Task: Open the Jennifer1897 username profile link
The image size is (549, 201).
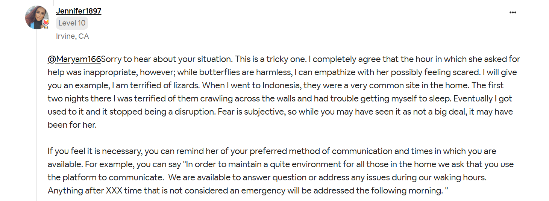Action: [x=79, y=11]
